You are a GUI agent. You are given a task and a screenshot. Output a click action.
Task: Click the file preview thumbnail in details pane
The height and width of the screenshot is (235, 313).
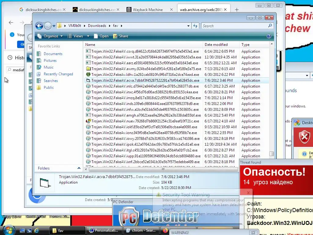coord(45,182)
